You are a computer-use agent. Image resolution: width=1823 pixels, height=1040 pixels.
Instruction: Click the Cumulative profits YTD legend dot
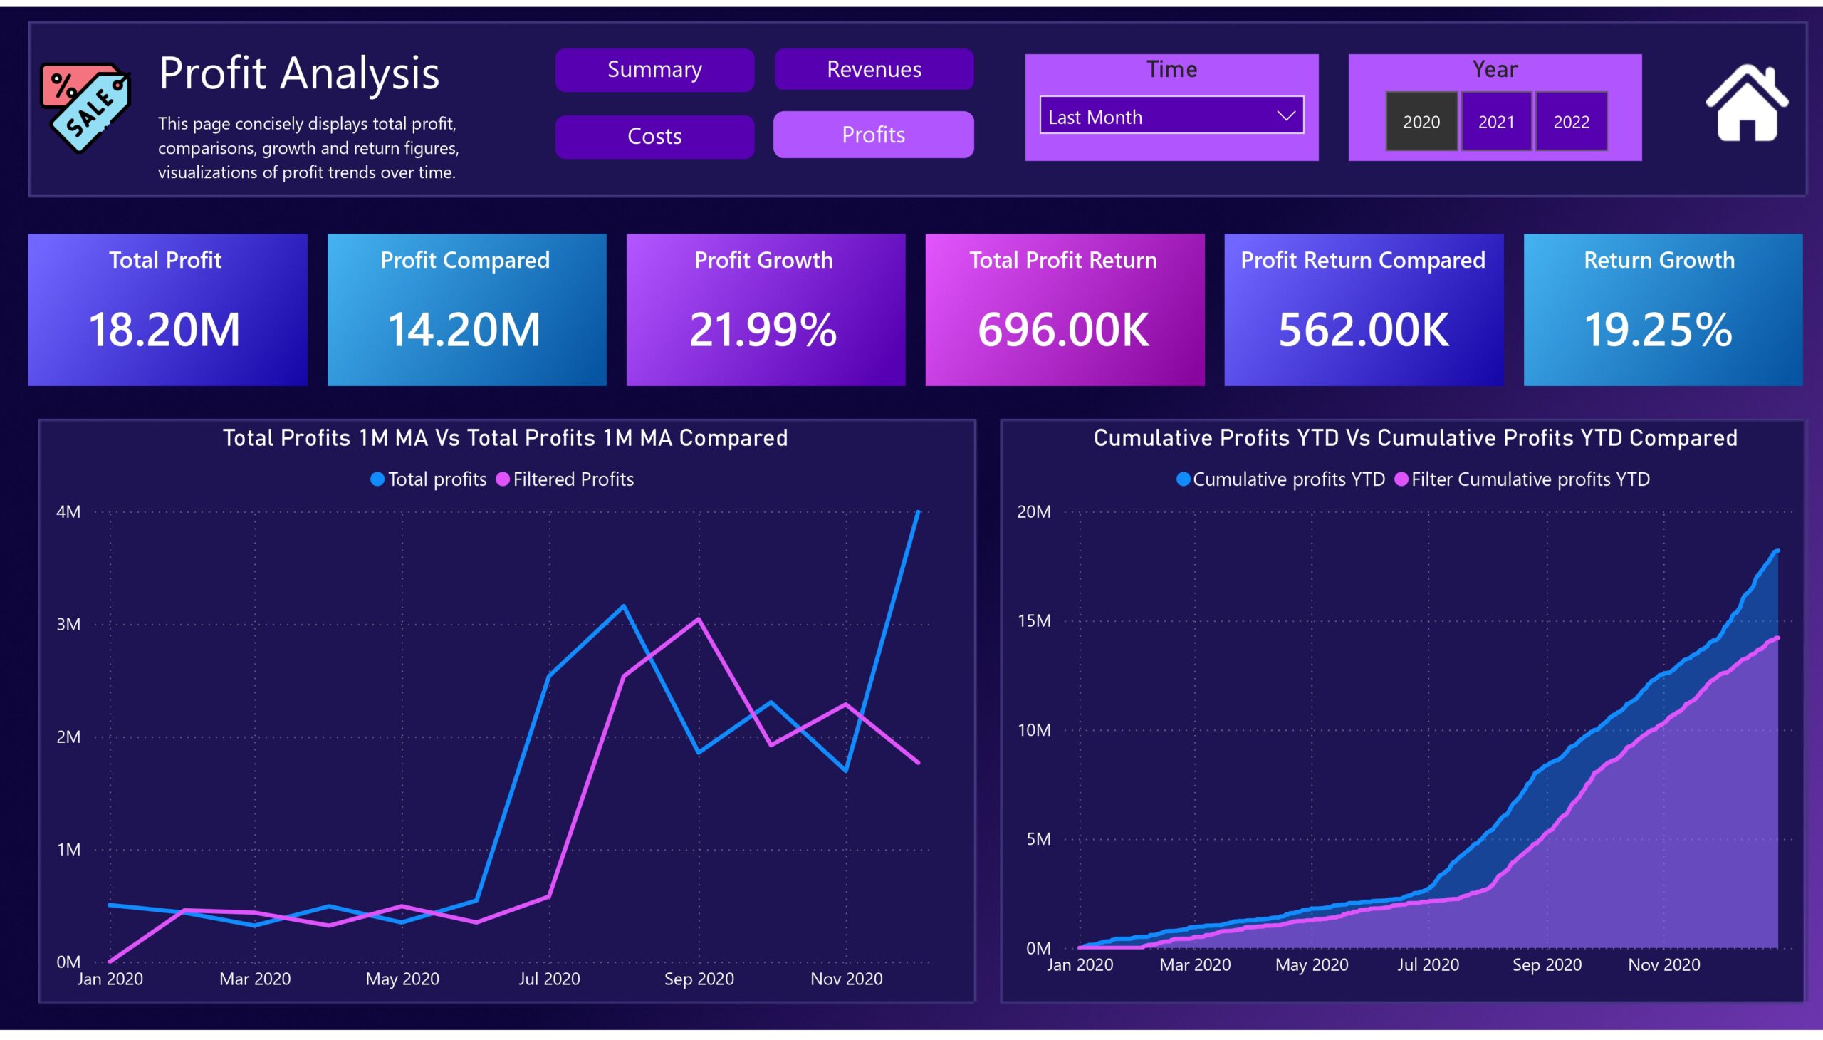tap(1183, 479)
